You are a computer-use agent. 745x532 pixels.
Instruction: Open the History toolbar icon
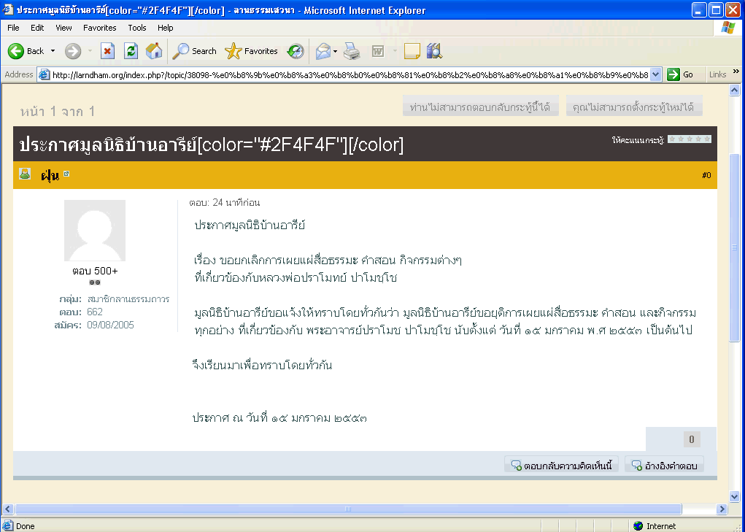(296, 51)
